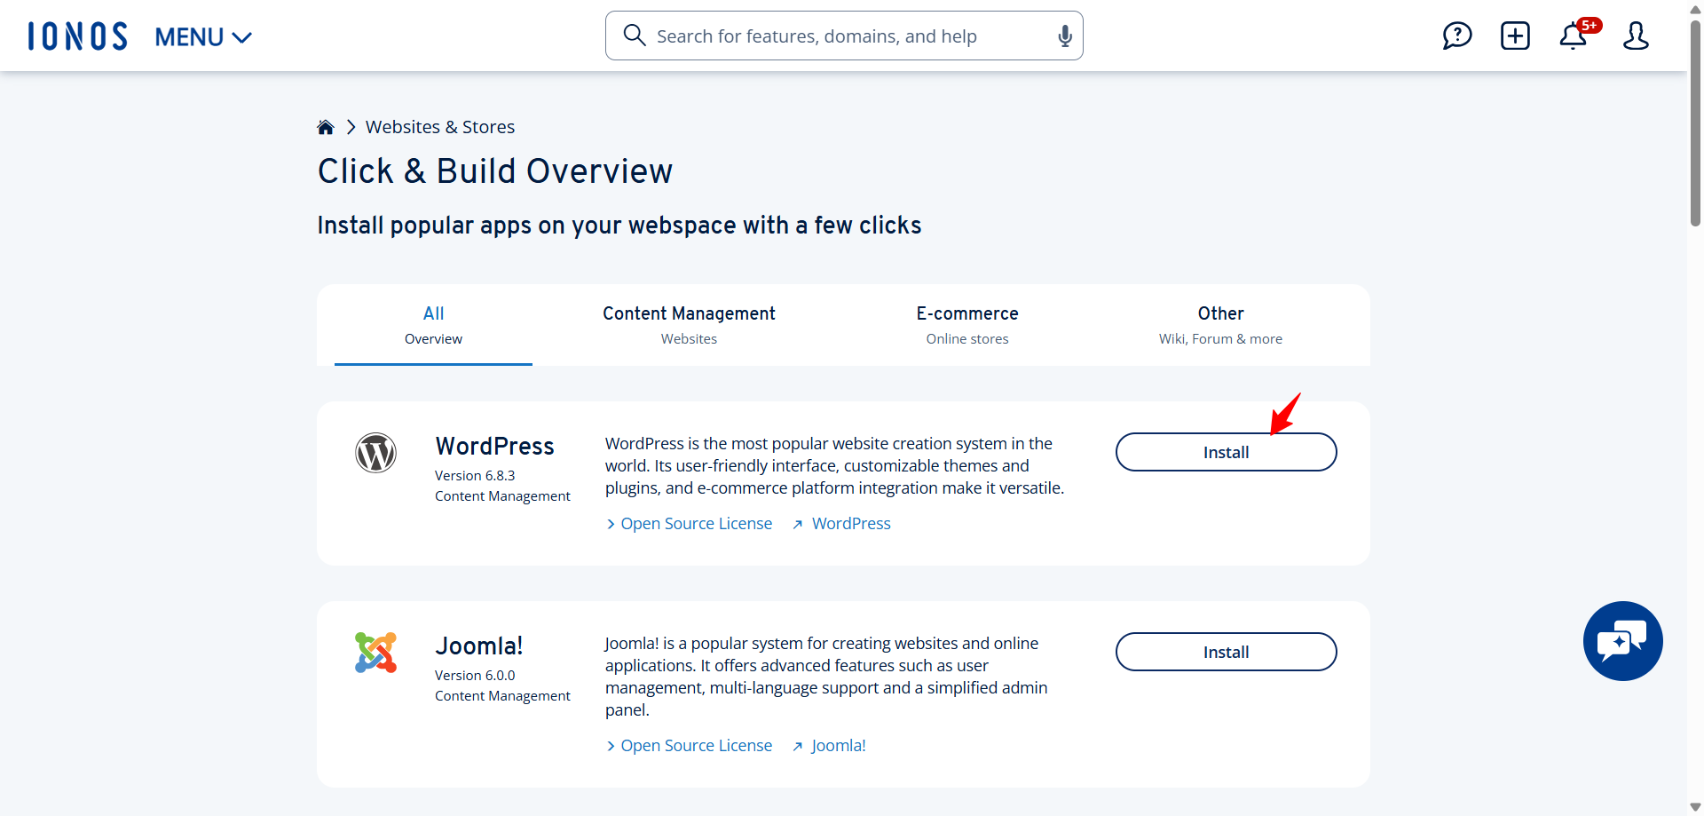The image size is (1704, 816).
Task: Open the external Joomla! link
Action: point(829,746)
